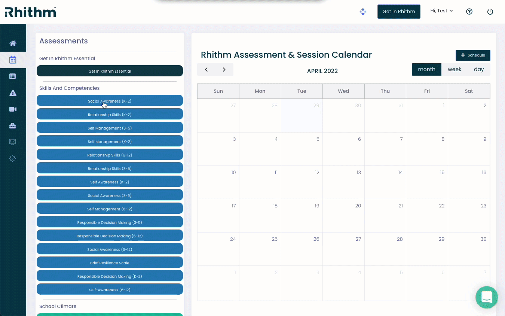Open the help question mark icon

(x=469, y=12)
